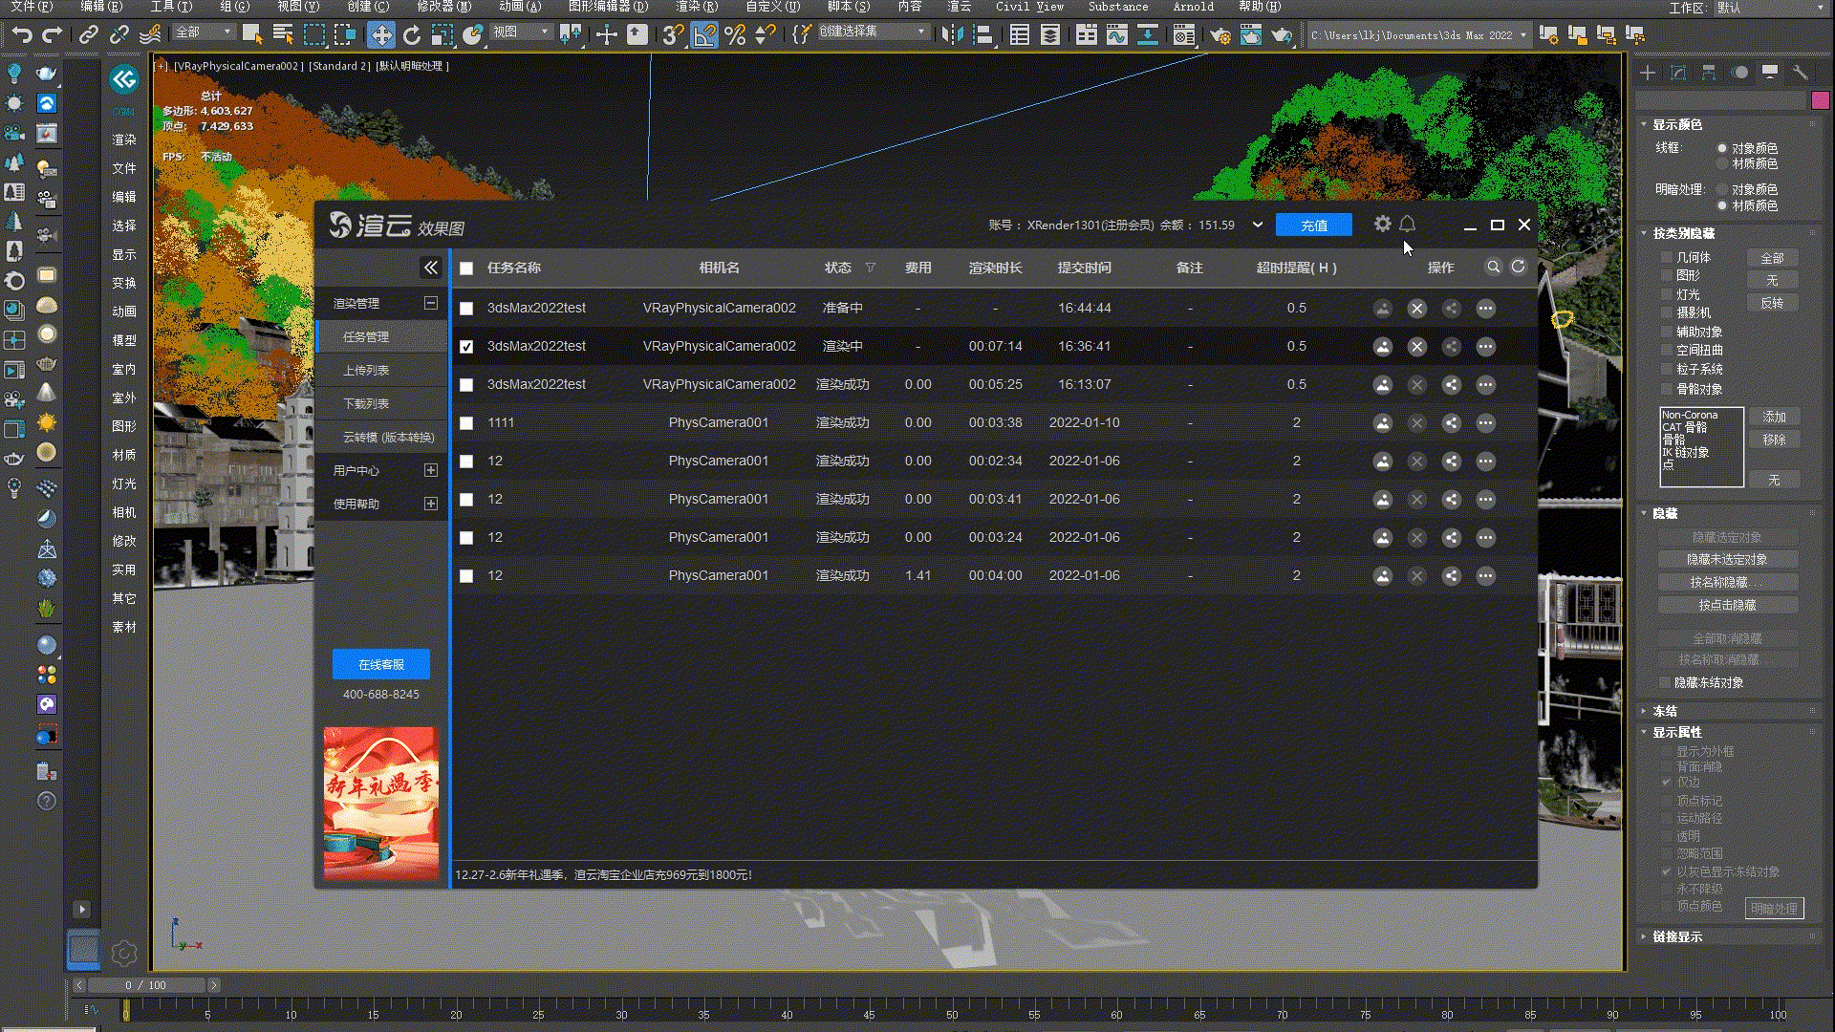The image size is (1835, 1032).
Task: Collapse the 渲染管理 section
Action: pos(431,303)
